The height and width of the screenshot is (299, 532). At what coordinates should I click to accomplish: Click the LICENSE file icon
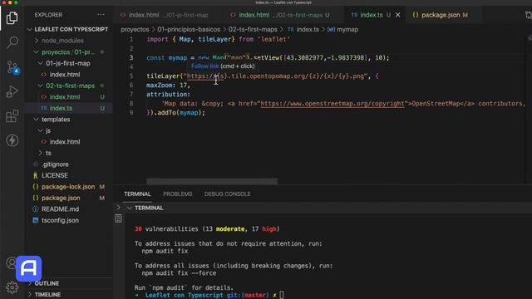(x=36, y=175)
